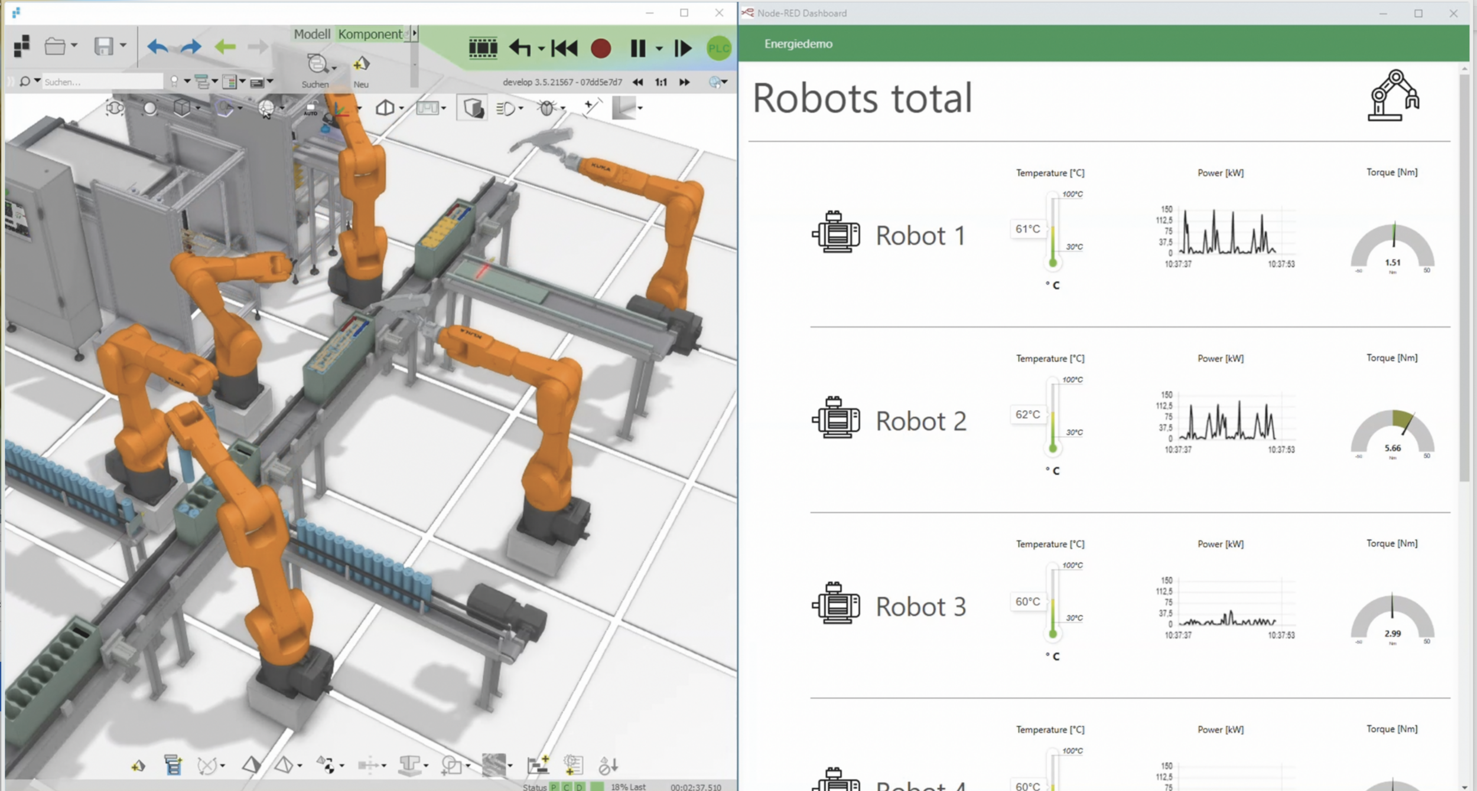Switch to the Modell tab
Screen dimensions: 1477x791
[x=312, y=34]
